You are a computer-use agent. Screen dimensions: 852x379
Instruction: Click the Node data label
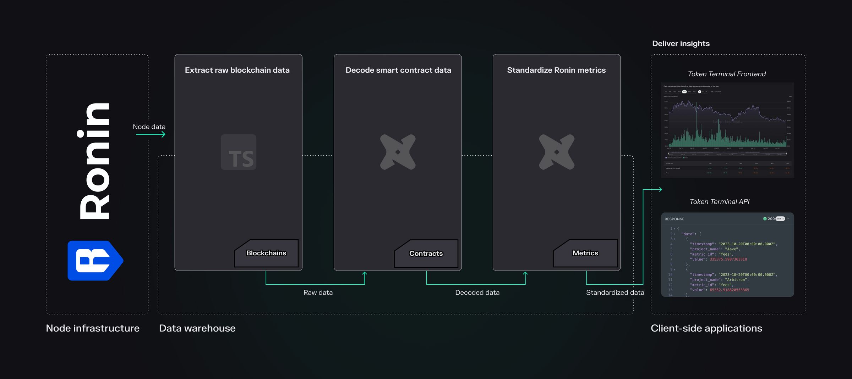(x=149, y=127)
